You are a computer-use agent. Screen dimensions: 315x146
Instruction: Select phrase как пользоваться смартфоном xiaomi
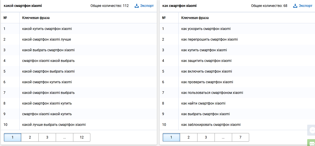[x=212, y=93]
